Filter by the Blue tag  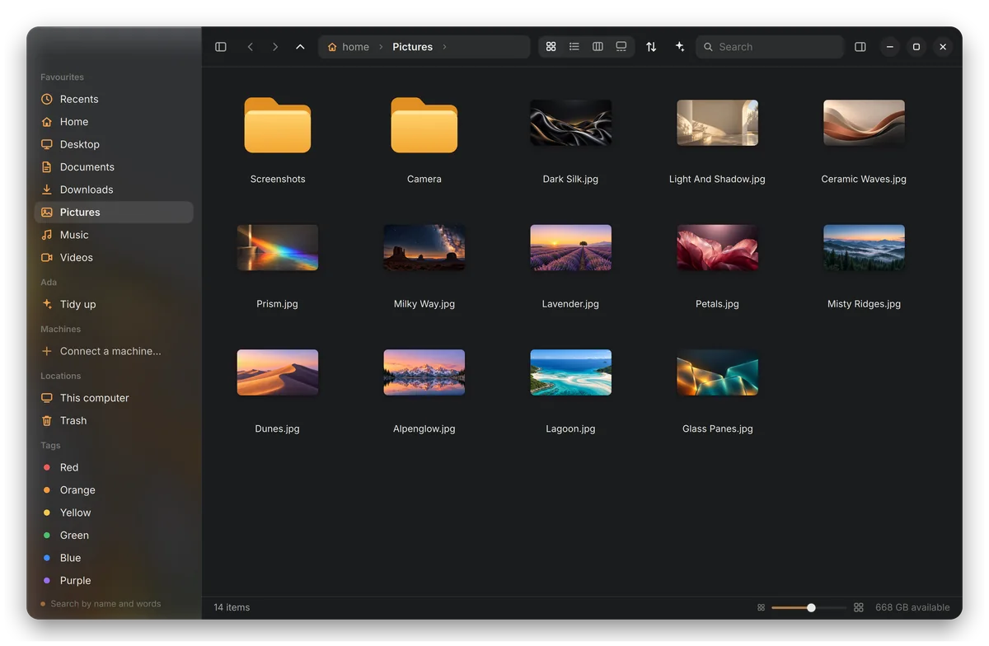click(114, 558)
